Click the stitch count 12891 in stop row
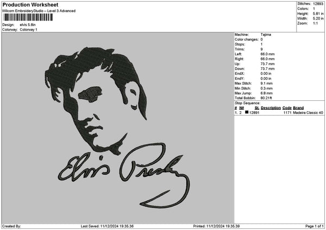Image resolution: width=326 pixels, height=230 pixels. pyautogui.click(x=254, y=113)
